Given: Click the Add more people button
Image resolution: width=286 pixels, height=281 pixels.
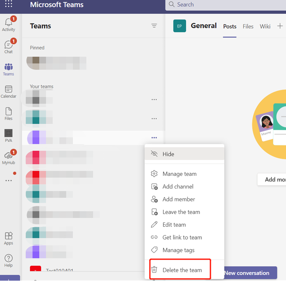Looking at the screenshot, I should point(272,179).
